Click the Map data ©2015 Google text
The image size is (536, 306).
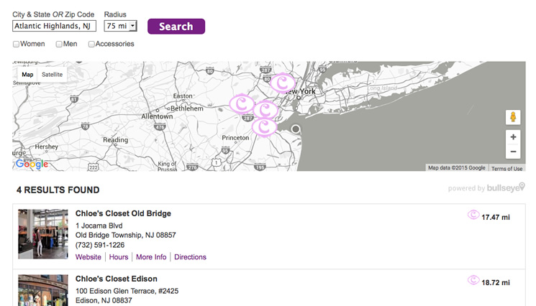pos(457,168)
